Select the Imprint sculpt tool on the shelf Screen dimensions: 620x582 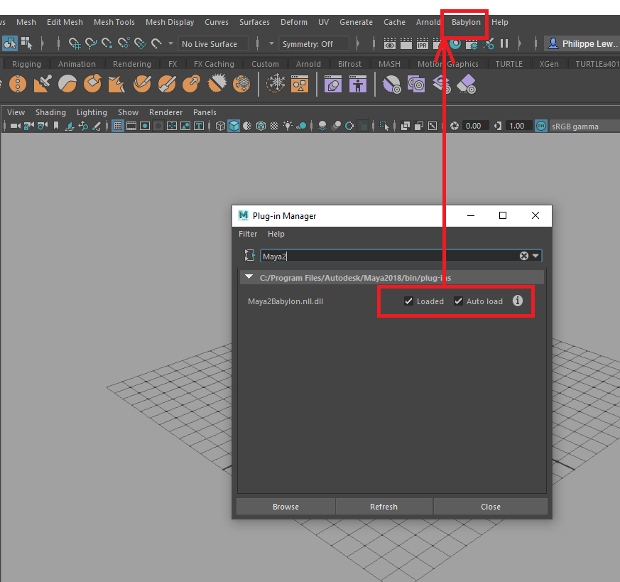click(x=43, y=84)
